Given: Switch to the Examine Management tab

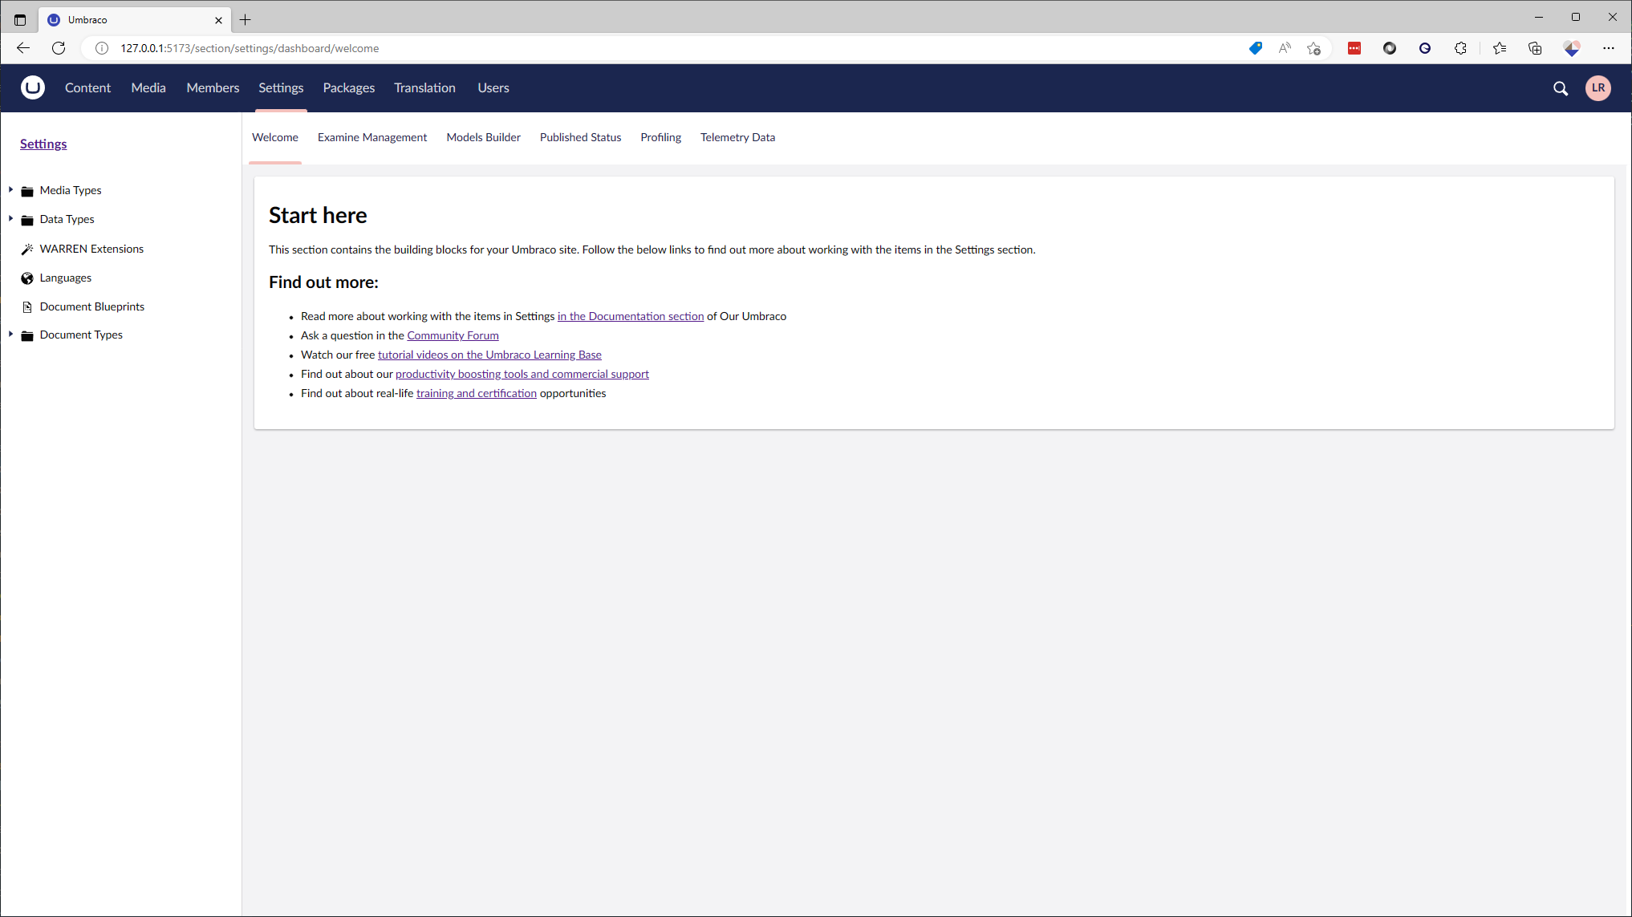Looking at the screenshot, I should pyautogui.click(x=371, y=137).
